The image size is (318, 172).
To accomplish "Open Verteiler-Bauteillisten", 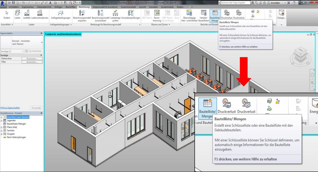I will pos(204,16).
